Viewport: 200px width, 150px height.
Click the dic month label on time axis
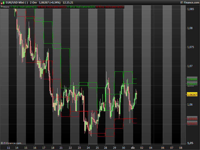click(x=133, y=148)
